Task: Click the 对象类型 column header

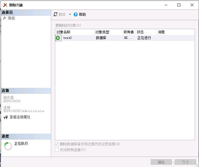Action: pyautogui.click(x=102, y=32)
